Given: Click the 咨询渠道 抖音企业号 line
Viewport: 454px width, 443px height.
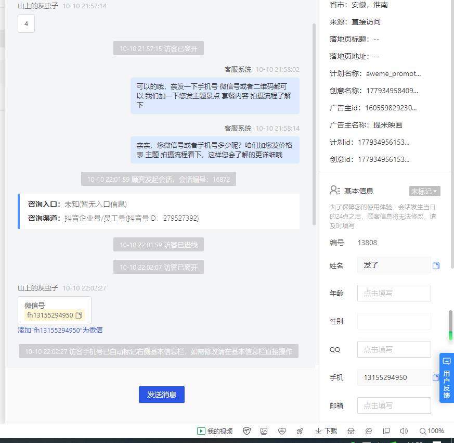Looking at the screenshot, I should [x=113, y=218].
